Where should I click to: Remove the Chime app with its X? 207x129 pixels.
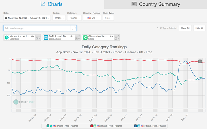(x=118, y=36)
